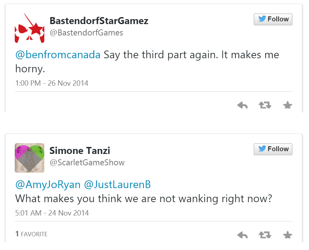309x250 pixels.
Task: Open Simone Tanzi's profile picture
Action: 30,158
